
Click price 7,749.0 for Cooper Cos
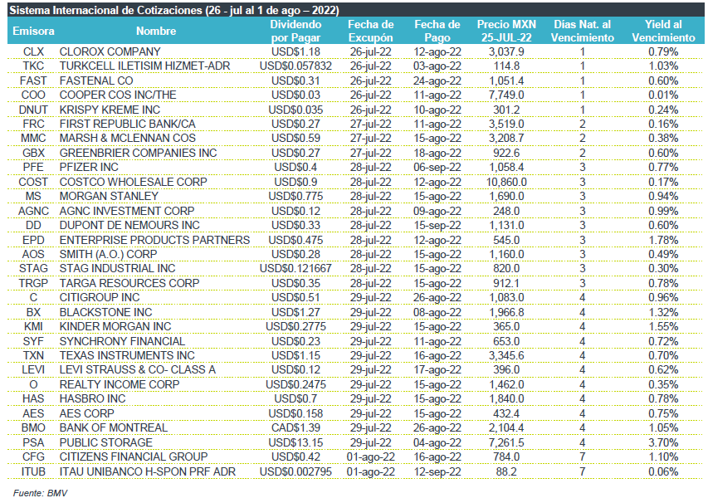pyautogui.click(x=506, y=95)
